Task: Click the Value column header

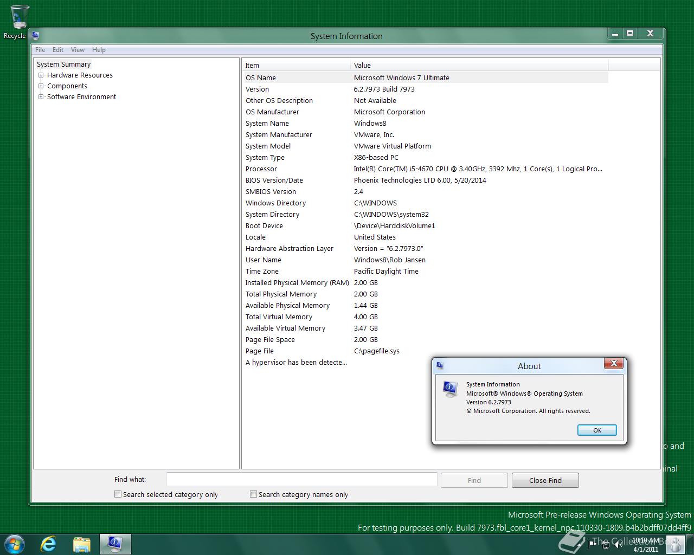Action: (479, 65)
